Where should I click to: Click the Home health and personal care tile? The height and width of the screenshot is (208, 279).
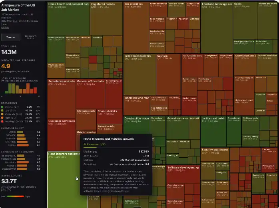pos(68,20)
